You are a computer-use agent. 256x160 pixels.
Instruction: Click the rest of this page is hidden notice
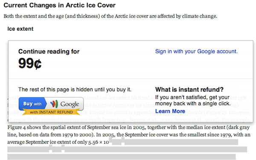[75, 90]
